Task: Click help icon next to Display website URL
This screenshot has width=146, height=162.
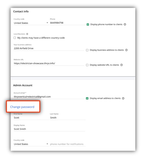Action: [x=122, y=65]
